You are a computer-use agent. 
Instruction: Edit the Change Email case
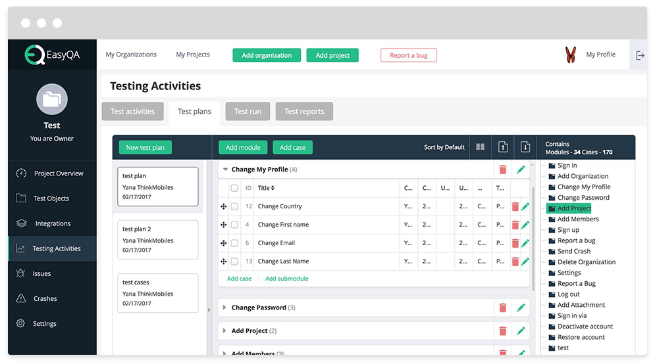coord(525,242)
